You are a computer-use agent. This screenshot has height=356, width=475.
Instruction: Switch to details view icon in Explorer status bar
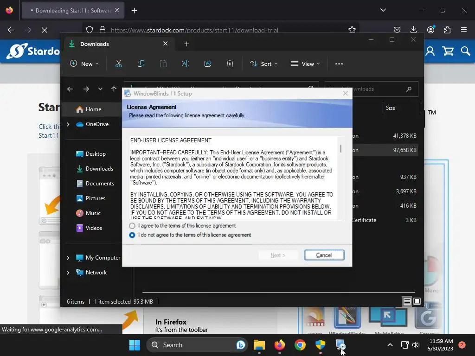tap(407, 301)
